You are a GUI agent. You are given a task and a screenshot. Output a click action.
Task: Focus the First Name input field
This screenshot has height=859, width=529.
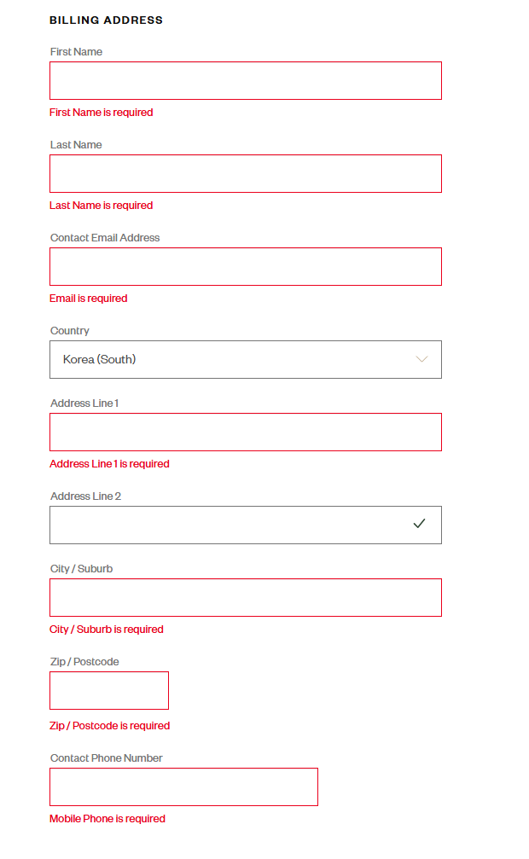pyautogui.click(x=245, y=81)
